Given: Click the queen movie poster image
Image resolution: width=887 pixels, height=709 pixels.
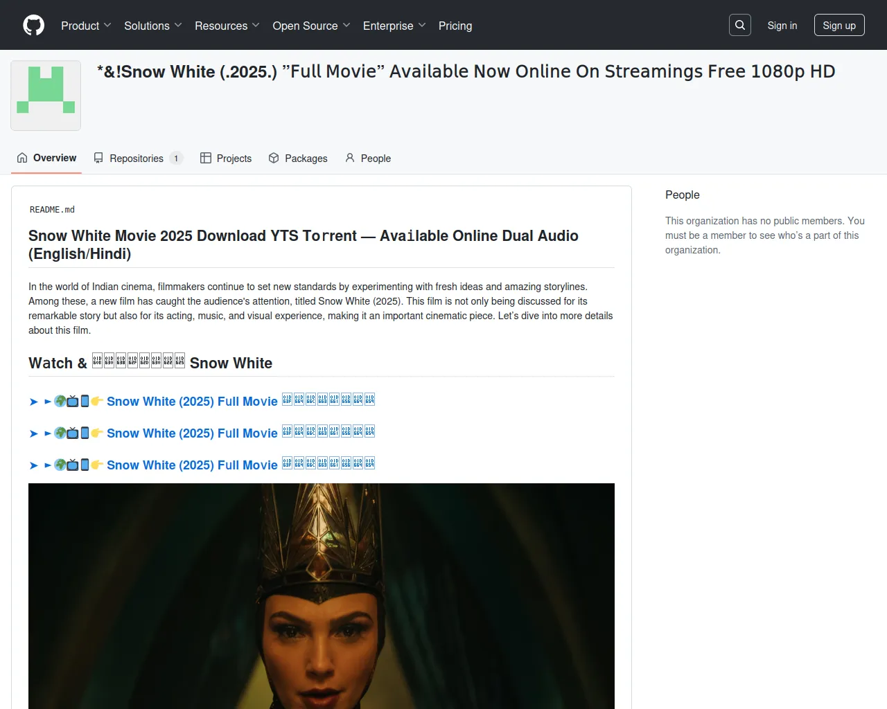Looking at the screenshot, I should [x=322, y=595].
